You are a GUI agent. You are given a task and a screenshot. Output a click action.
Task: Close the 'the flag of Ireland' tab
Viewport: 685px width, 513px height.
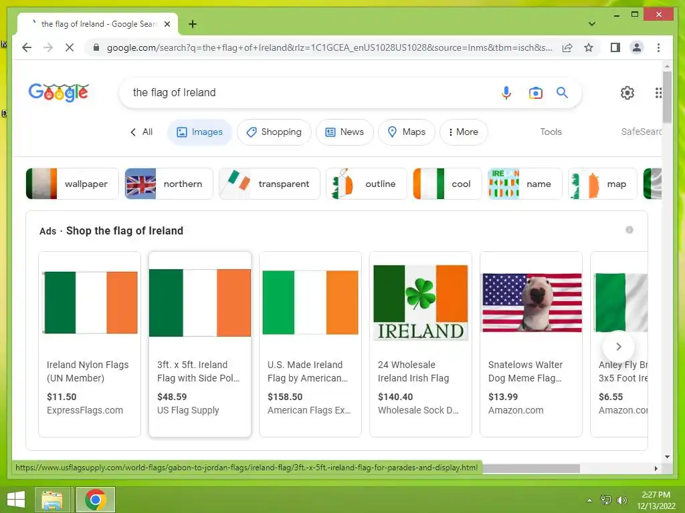tap(167, 24)
